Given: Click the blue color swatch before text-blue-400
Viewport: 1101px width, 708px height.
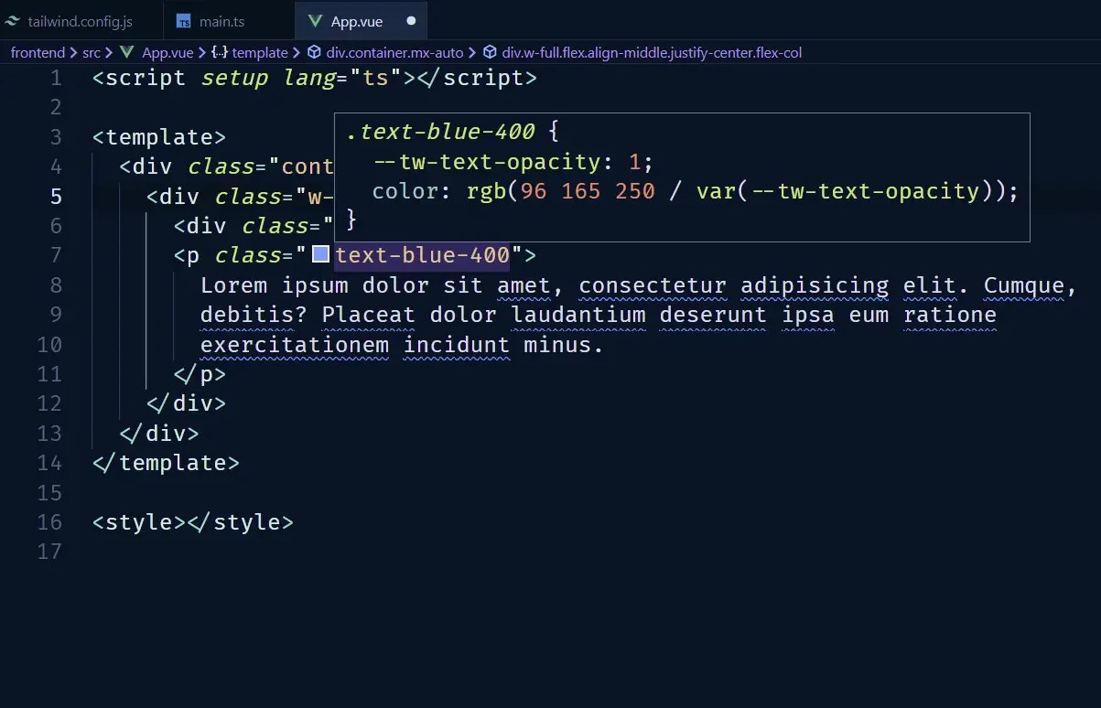Looking at the screenshot, I should coord(320,254).
